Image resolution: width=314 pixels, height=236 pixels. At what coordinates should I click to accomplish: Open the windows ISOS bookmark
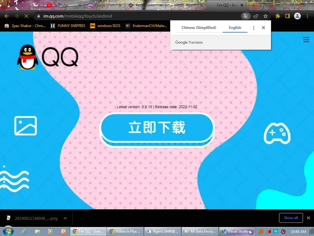pos(105,26)
